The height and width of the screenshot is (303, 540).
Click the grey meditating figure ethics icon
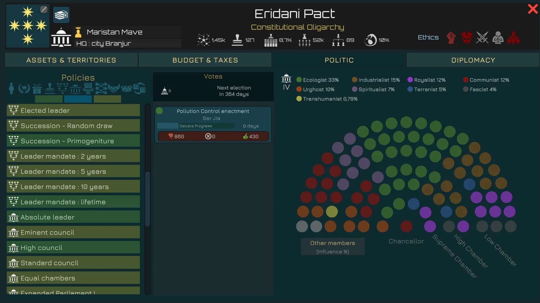[x=498, y=38]
